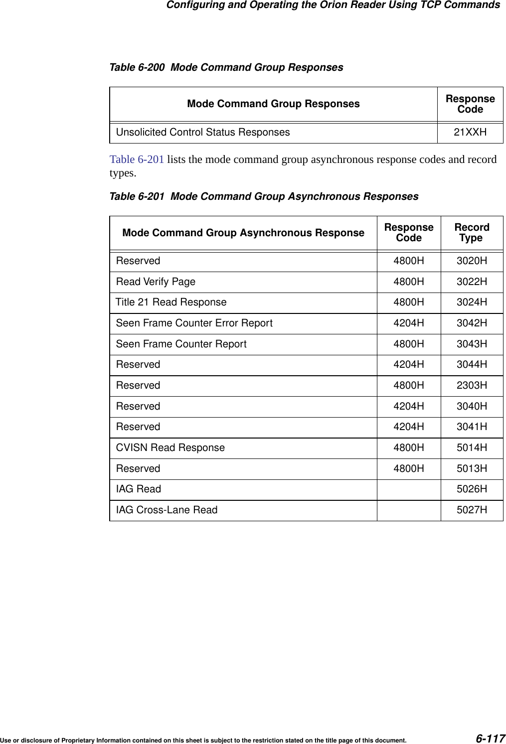506x744 pixels.
Task: Select record type 5027H
Action: click(472, 510)
